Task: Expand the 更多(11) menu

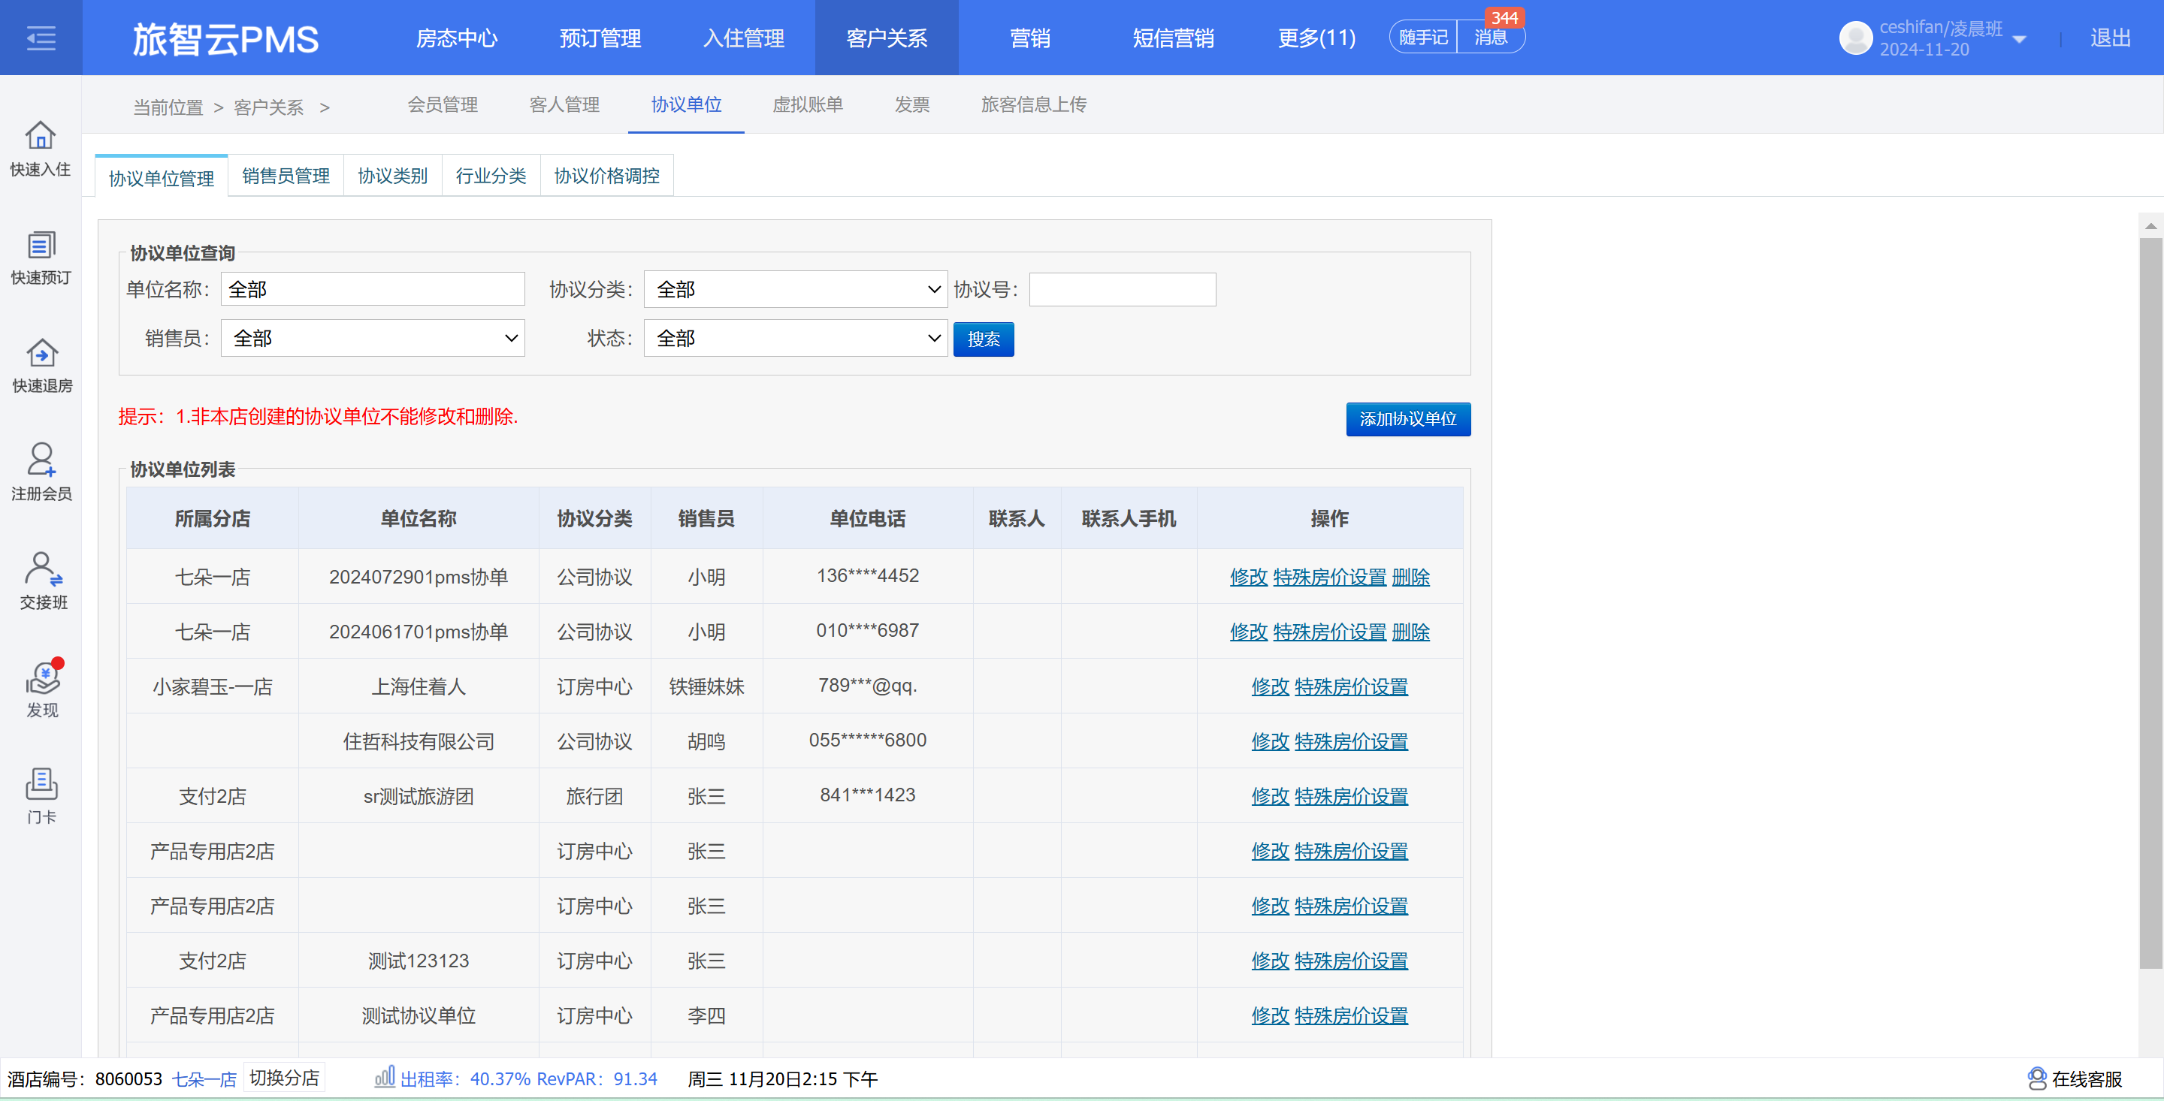Action: 1316,38
